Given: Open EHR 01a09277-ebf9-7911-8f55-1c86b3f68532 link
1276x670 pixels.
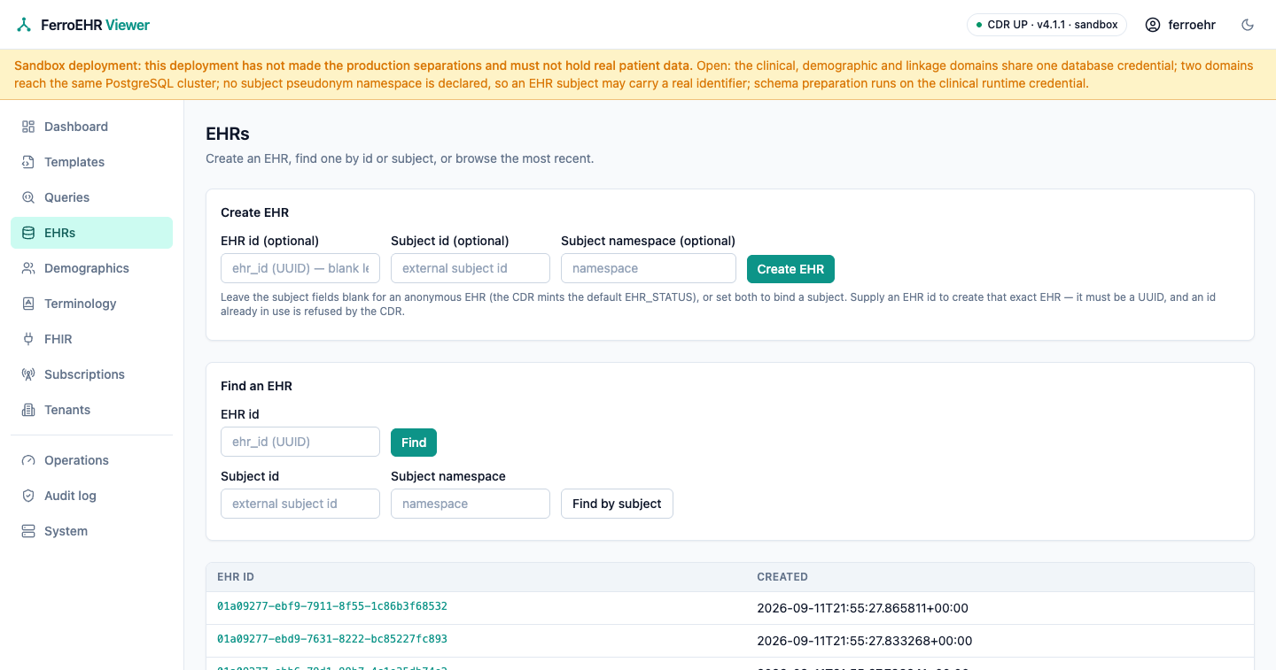Looking at the screenshot, I should click(332, 606).
